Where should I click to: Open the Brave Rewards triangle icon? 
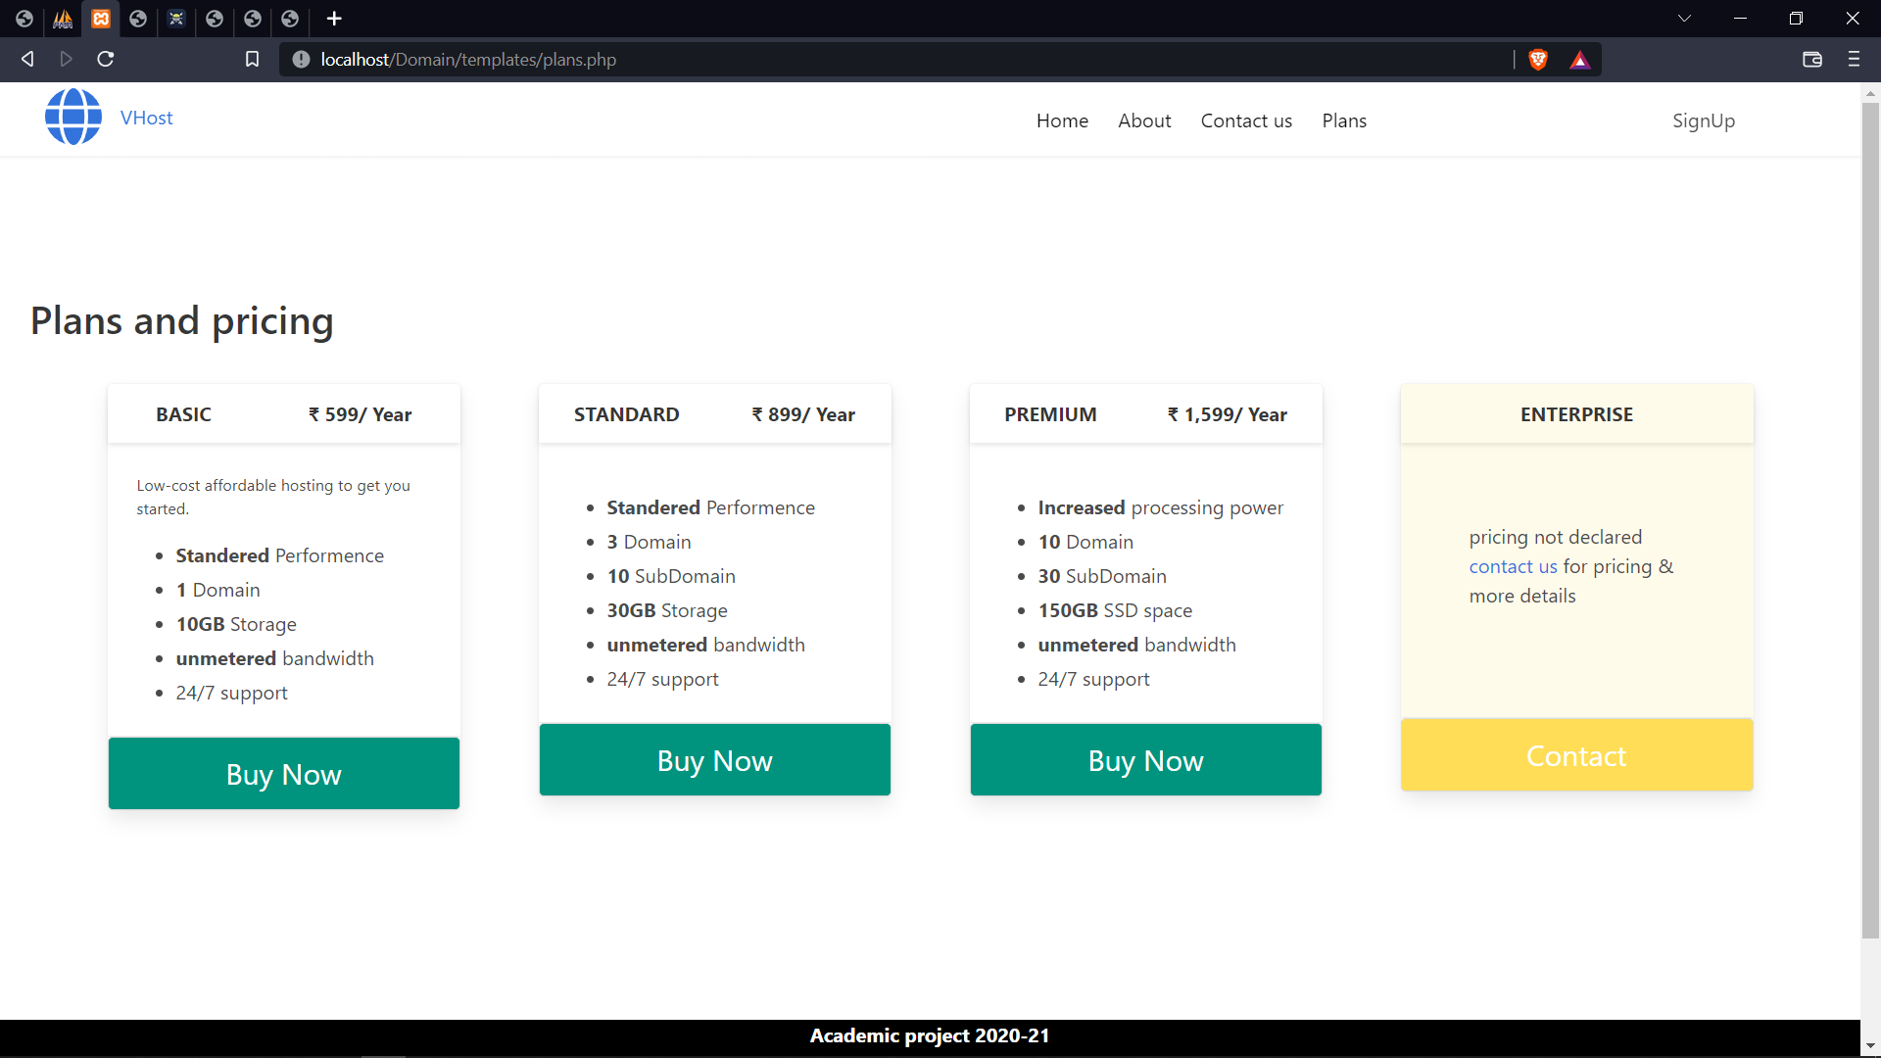[1580, 60]
